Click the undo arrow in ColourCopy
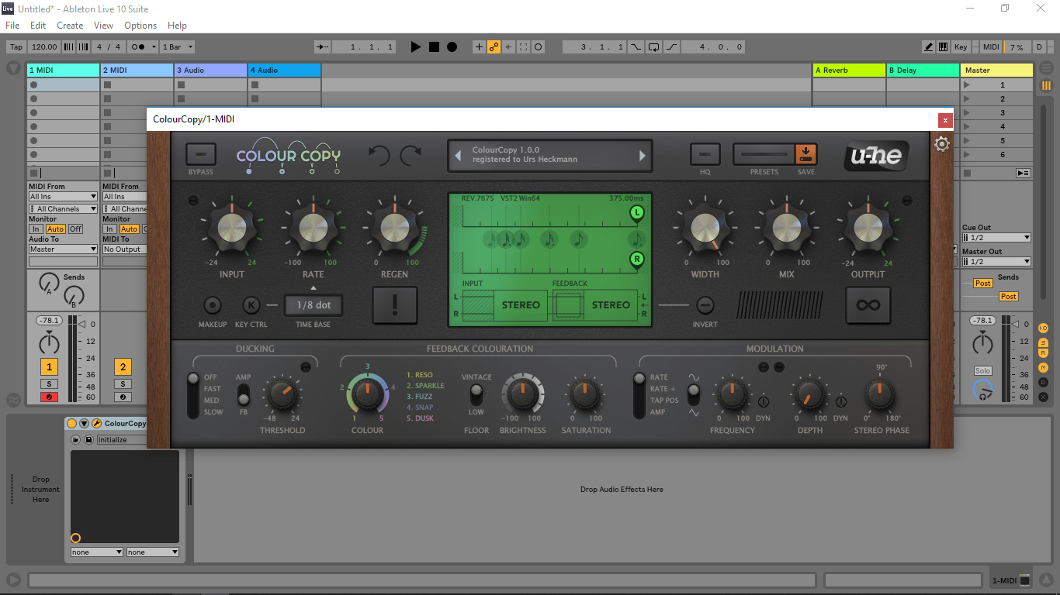The width and height of the screenshot is (1060, 595). 379,156
